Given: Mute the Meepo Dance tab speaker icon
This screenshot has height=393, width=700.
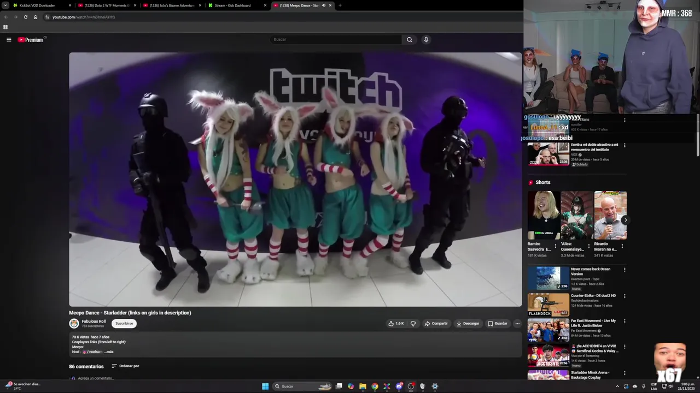Looking at the screenshot, I should coord(324,5).
